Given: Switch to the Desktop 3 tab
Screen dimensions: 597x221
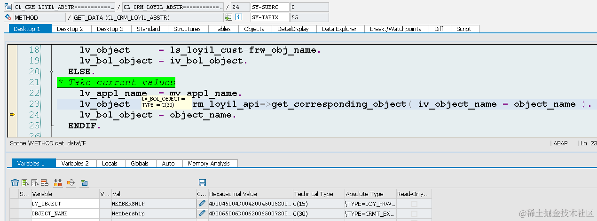Looking at the screenshot, I should click(110, 29).
